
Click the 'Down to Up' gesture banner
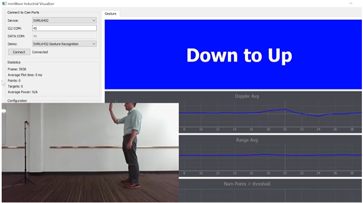tap(233, 54)
